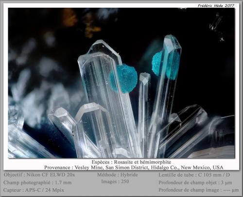Click the orange blurred mineral patch at top

(x=69, y=17)
